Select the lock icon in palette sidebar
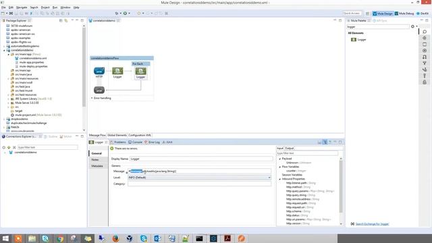Image resolution: width=432 pixels, height=243 pixels. tap(425, 82)
